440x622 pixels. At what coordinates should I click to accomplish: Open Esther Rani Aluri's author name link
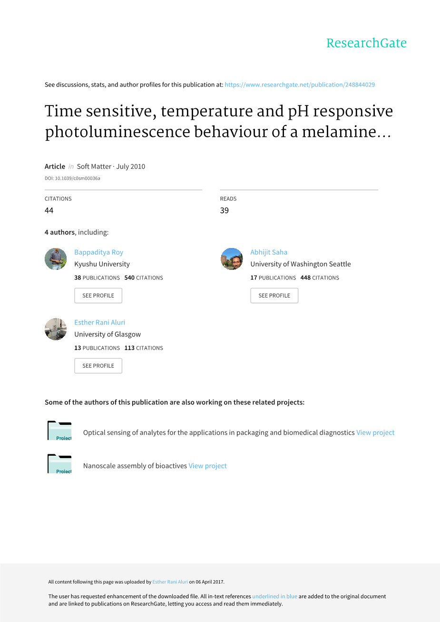99,322
